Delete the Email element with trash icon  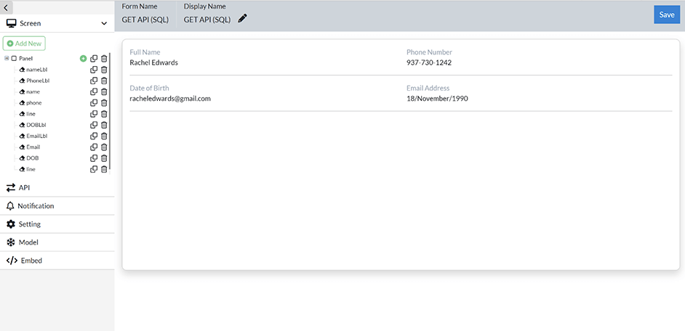point(104,147)
